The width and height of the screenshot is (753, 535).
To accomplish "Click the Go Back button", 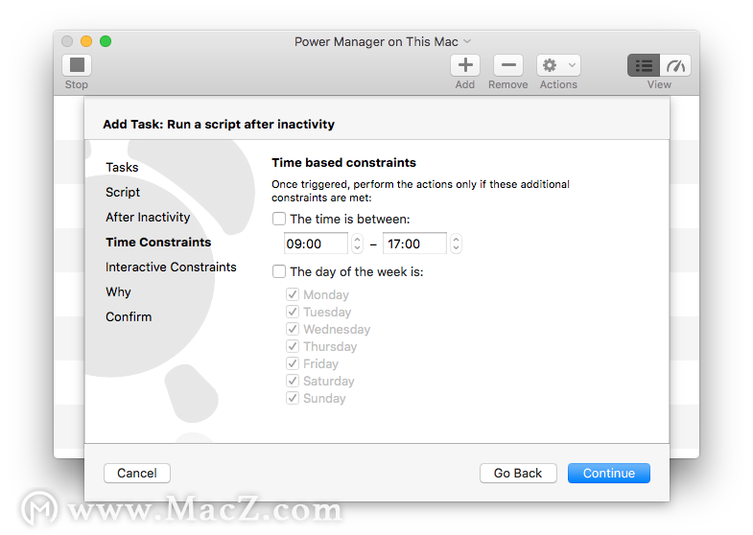I will (x=518, y=473).
